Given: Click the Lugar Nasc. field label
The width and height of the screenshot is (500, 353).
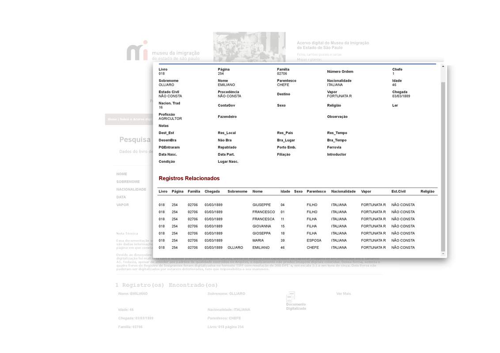Looking at the screenshot, I should coord(228,162).
